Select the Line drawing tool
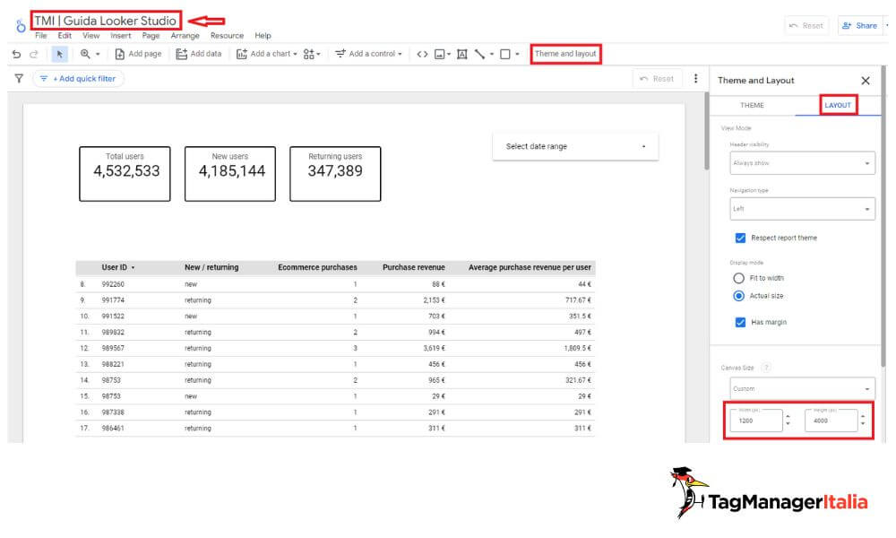896x538 pixels. click(480, 55)
